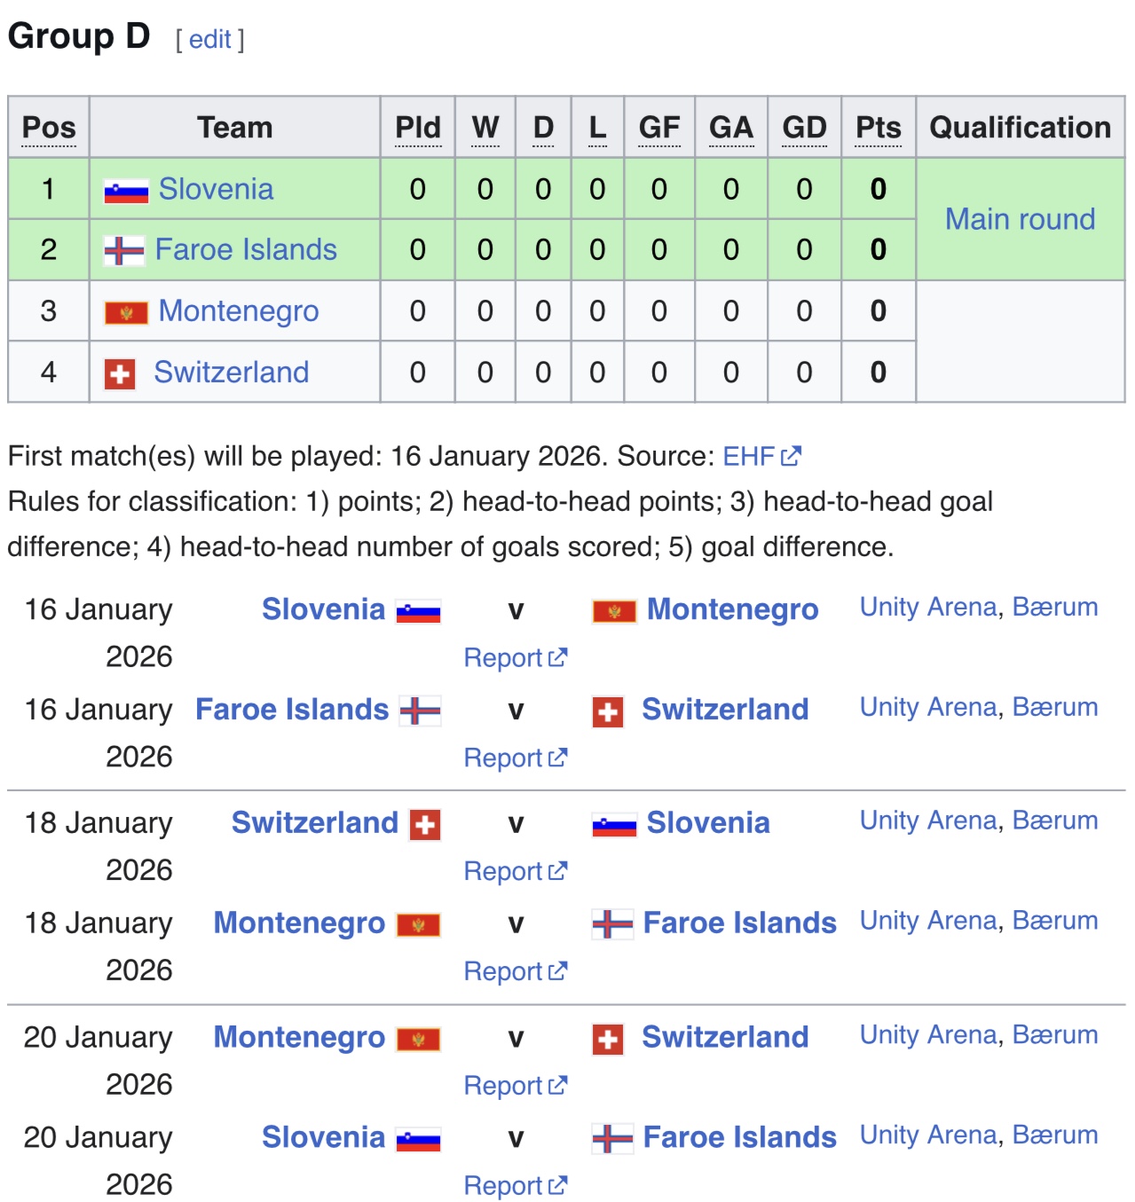Viewport: 1135px width, 1202px height.
Task: Click Faroe Islands flag in 20 January fixture
Action: (x=612, y=1138)
